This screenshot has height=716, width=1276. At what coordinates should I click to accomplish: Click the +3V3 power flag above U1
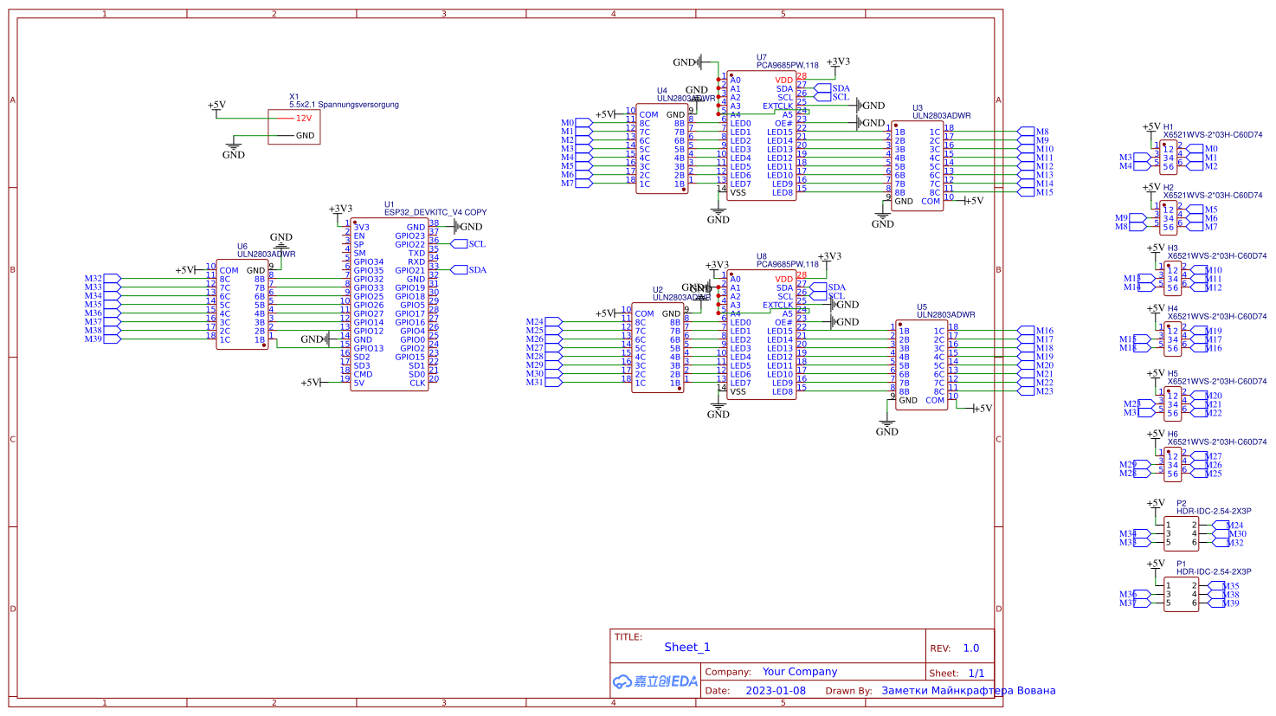pyautogui.click(x=338, y=209)
